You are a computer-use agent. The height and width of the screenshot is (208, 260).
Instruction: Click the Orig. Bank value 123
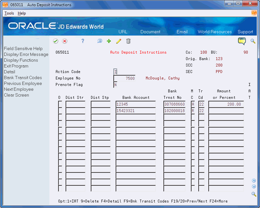[x=219, y=59]
